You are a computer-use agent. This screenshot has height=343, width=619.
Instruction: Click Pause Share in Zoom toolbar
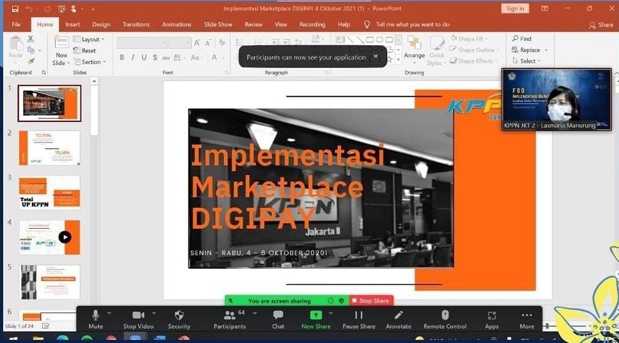[x=359, y=319]
